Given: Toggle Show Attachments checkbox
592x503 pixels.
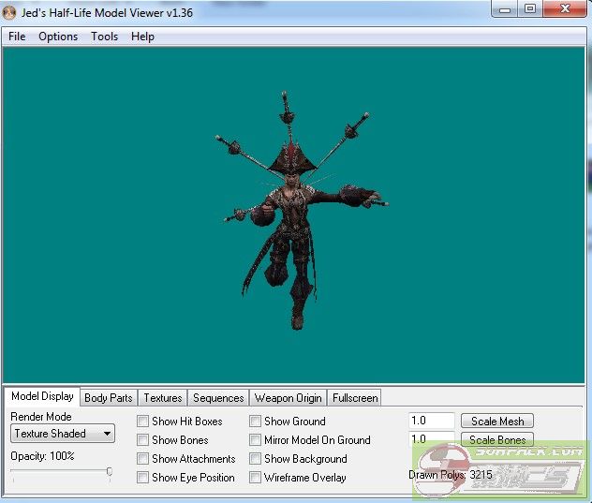Looking at the screenshot, I should point(142,458).
